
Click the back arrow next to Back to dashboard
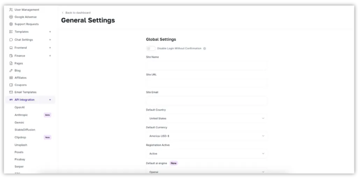[63, 13]
